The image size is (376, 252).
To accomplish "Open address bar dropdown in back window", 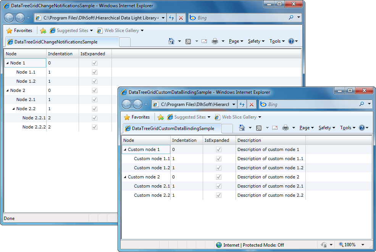I will [x=163, y=18].
